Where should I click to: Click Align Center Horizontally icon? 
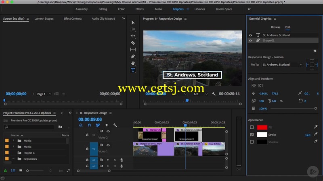(260, 86)
